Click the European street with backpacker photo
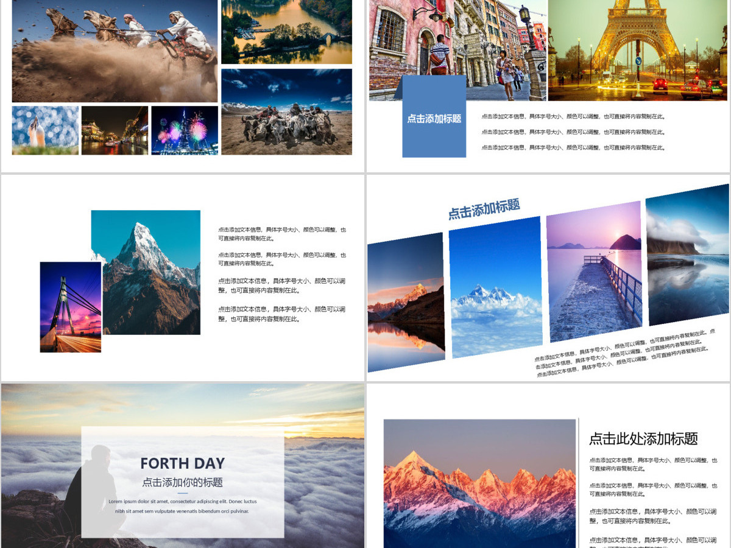Viewport: 731px width, 548px height. tap(457, 50)
